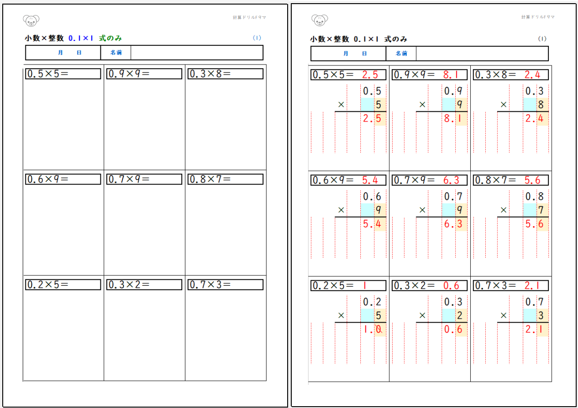Select the 0.7×9= problem box on the blank worksheet
The image size is (578, 408).
[x=144, y=179]
